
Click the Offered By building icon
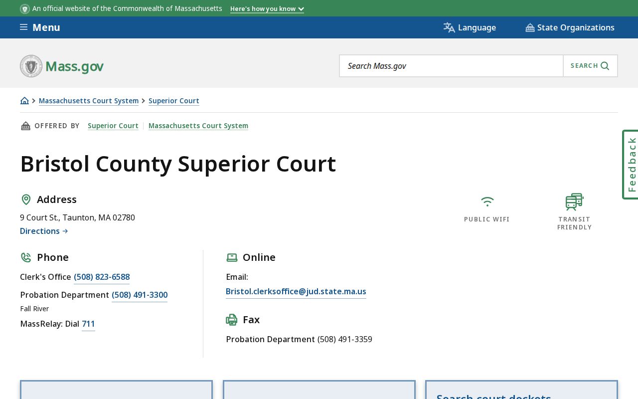(25, 126)
